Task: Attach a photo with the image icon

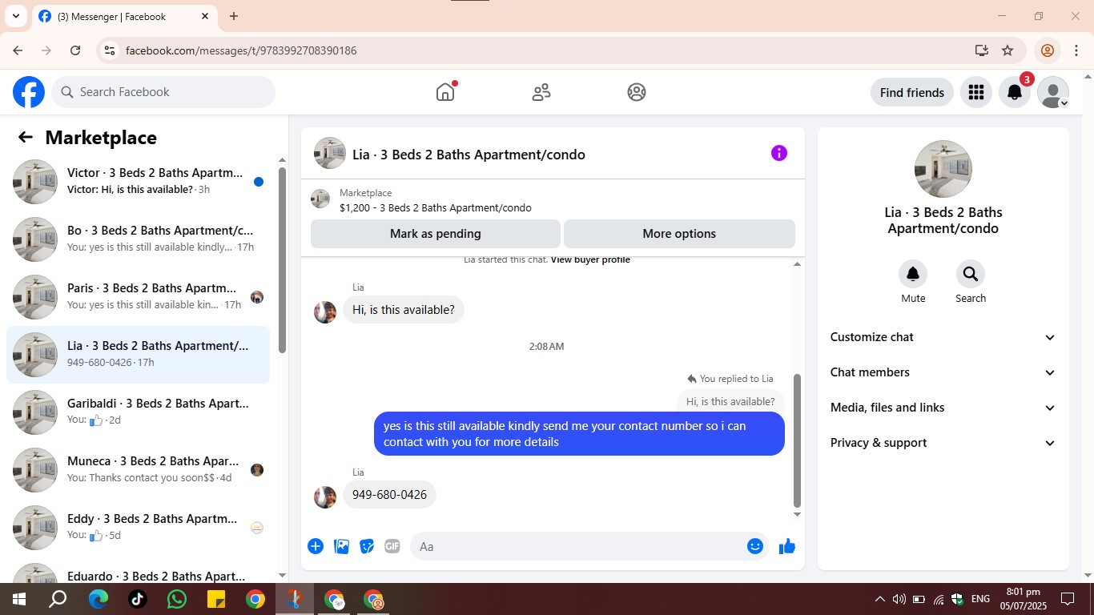Action: (x=341, y=546)
